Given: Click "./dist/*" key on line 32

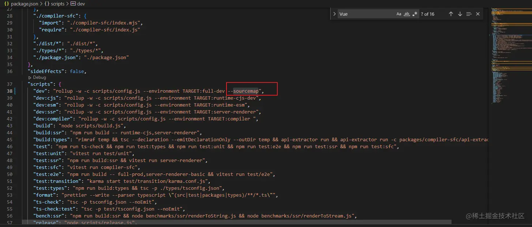Looking at the screenshot, I should (x=47, y=44).
